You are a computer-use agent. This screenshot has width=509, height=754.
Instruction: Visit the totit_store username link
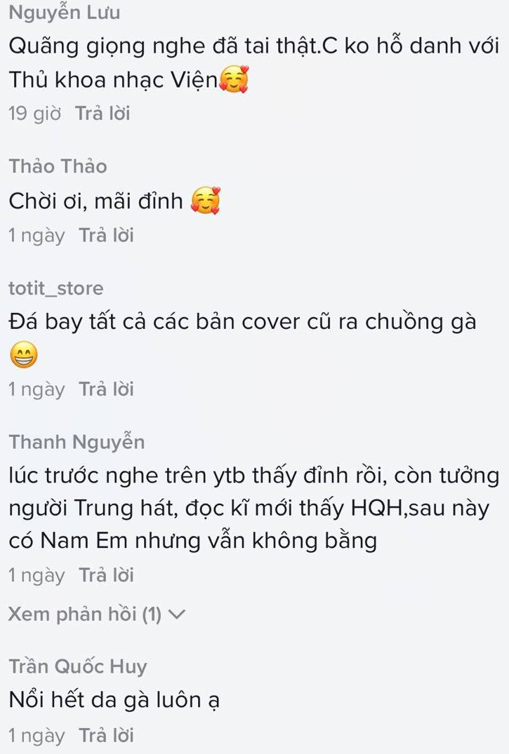56,288
